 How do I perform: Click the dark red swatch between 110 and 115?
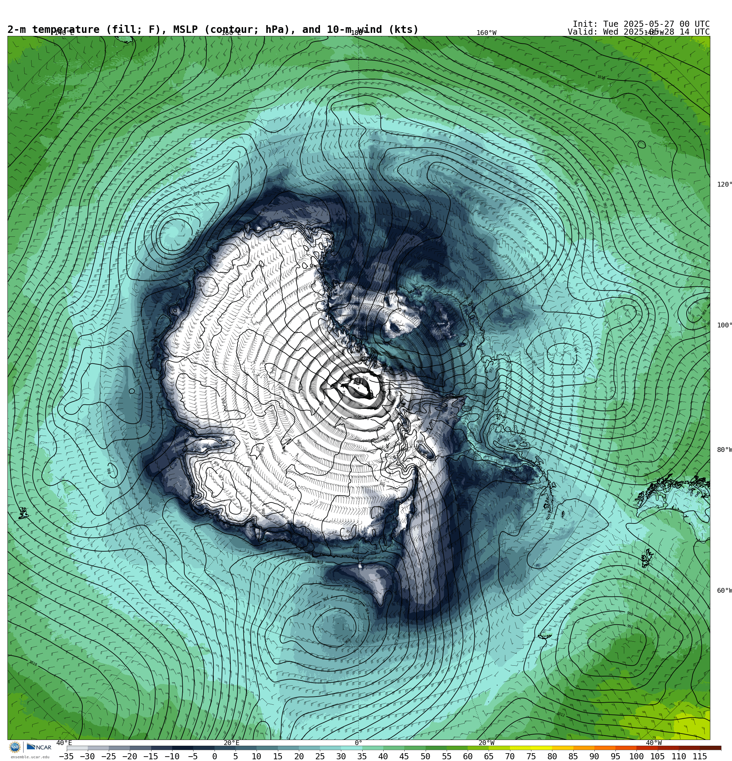pos(689,748)
